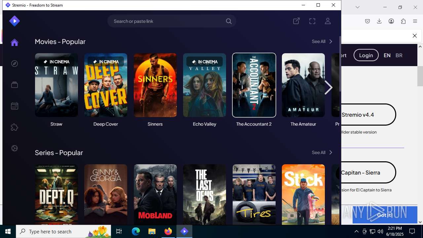
Task: Click into Search or paste link field
Action: pos(172,21)
